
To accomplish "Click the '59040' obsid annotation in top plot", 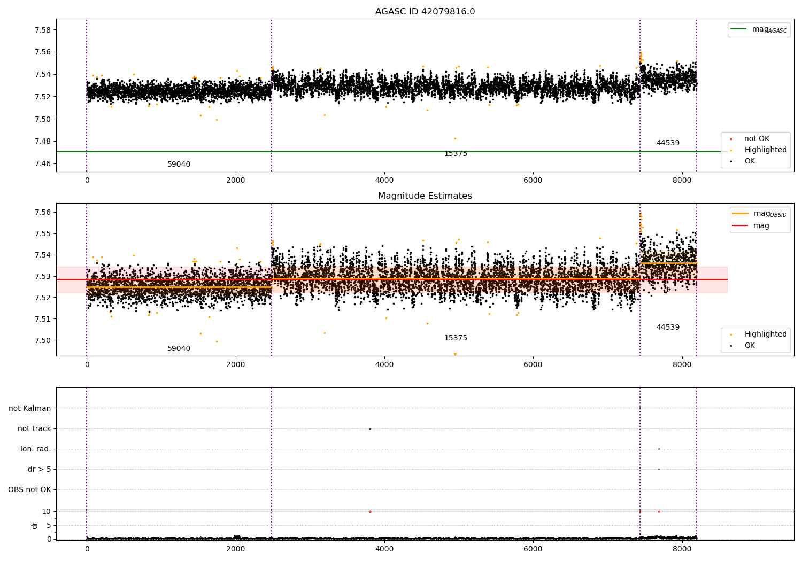I will coord(179,165).
